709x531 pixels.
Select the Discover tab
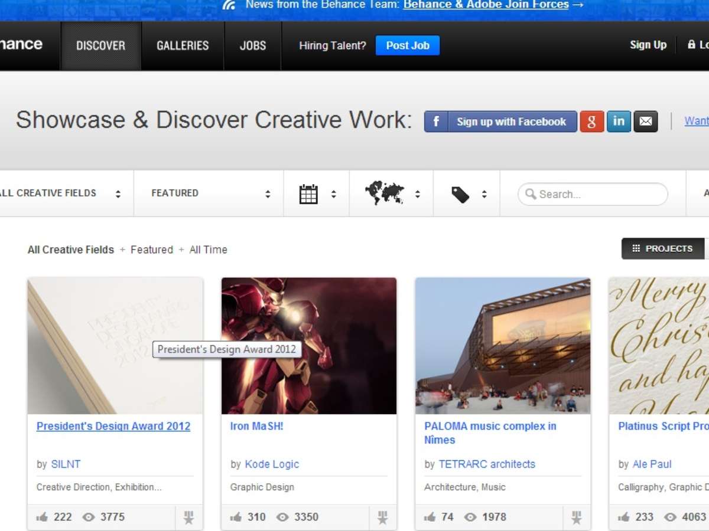[x=100, y=45]
